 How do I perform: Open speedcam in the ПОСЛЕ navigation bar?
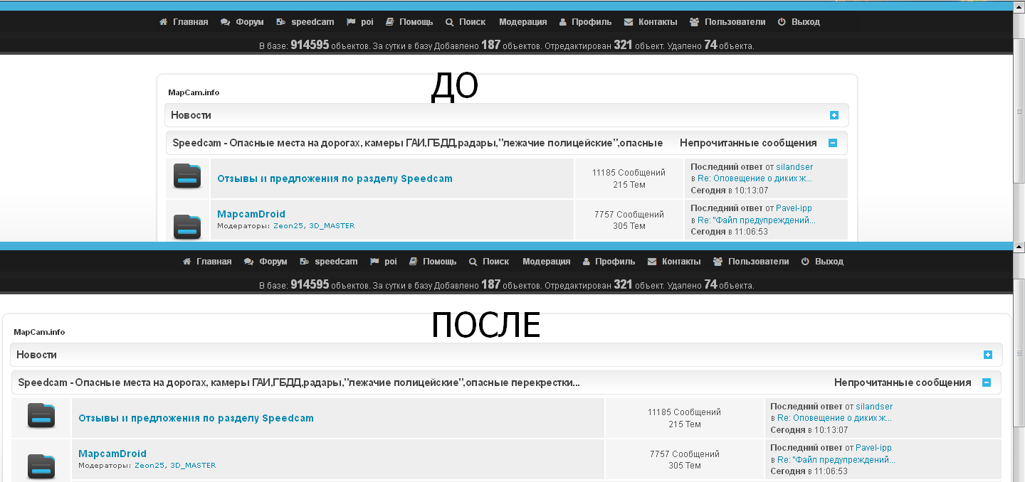pyautogui.click(x=336, y=262)
